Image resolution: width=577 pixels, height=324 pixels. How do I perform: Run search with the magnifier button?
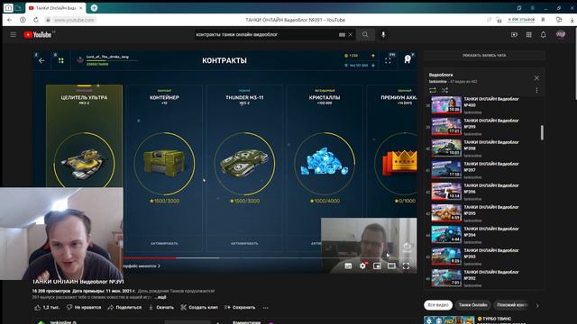tap(365, 34)
